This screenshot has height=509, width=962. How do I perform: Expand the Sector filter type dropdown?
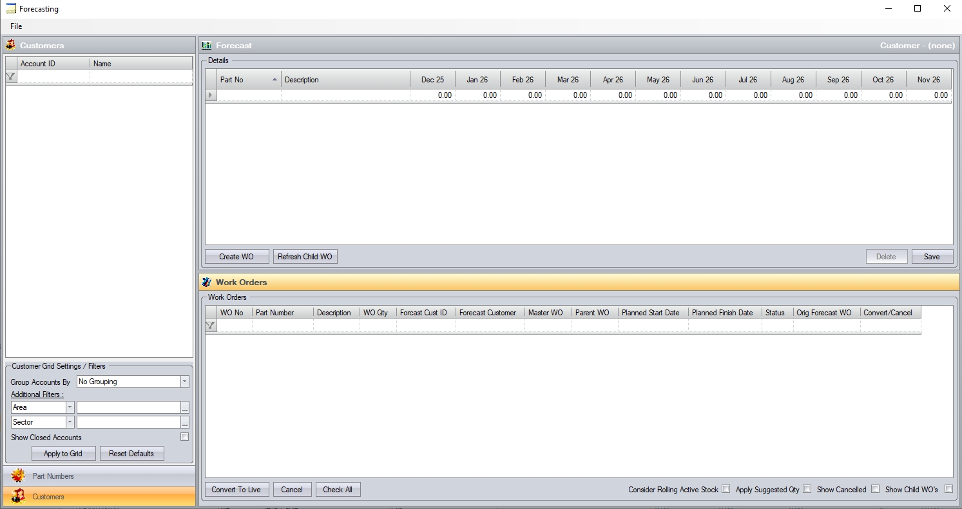pyautogui.click(x=70, y=422)
